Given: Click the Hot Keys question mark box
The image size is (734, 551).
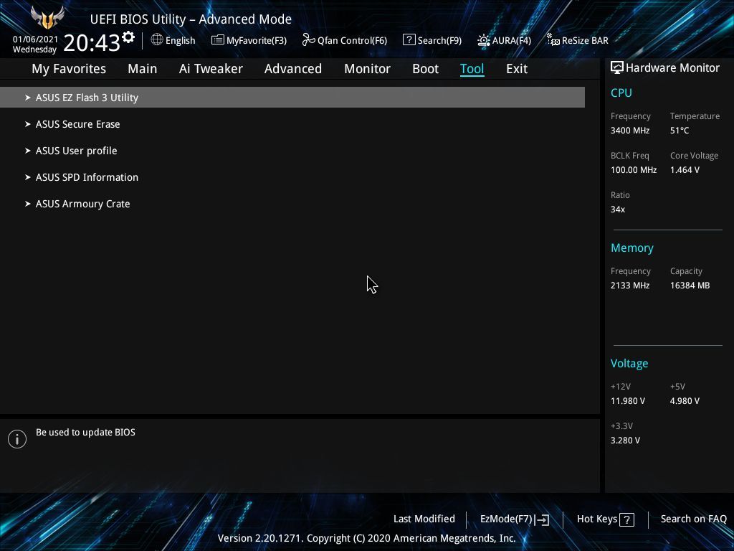Looking at the screenshot, I should tap(626, 519).
